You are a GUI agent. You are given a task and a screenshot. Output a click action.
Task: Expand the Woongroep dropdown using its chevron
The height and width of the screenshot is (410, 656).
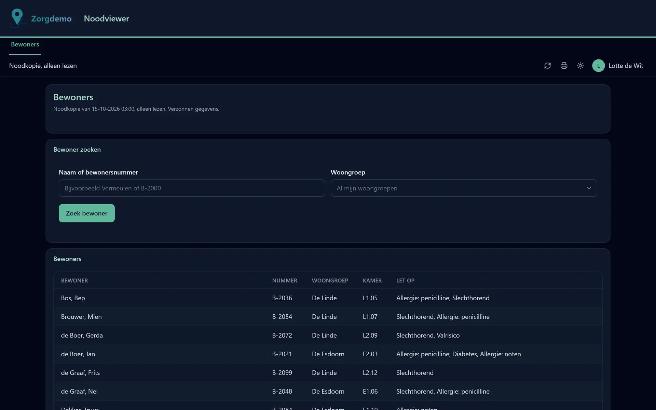tap(589, 188)
